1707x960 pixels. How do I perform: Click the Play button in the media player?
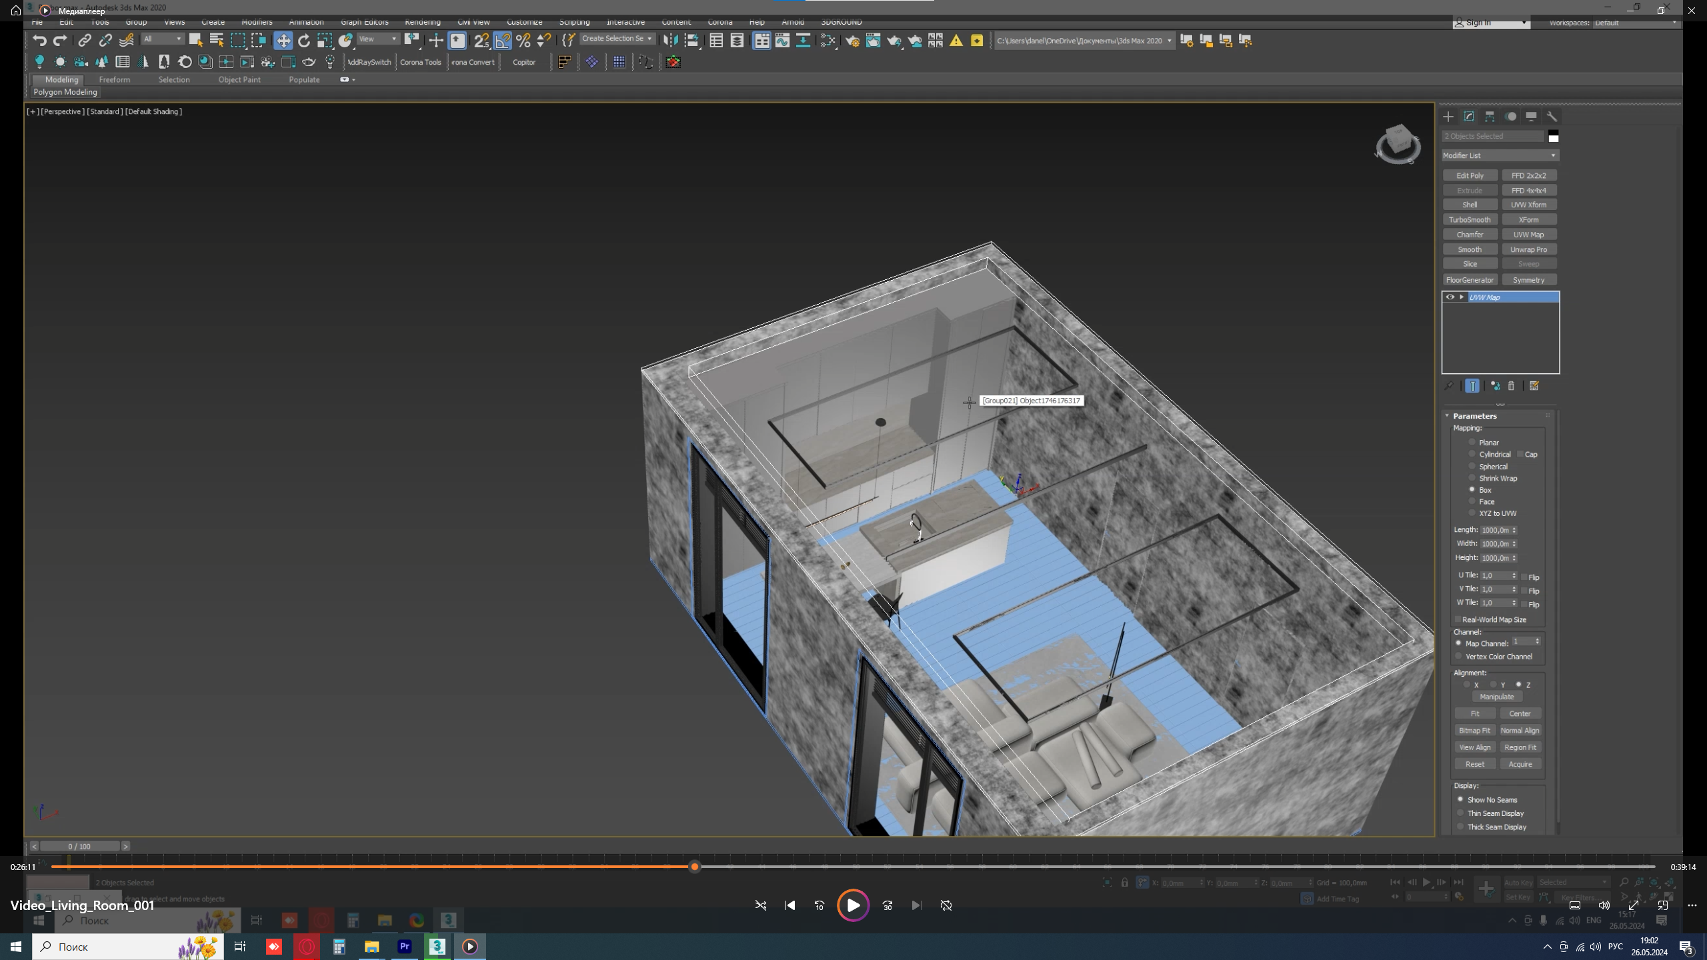[x=852, y=905]
